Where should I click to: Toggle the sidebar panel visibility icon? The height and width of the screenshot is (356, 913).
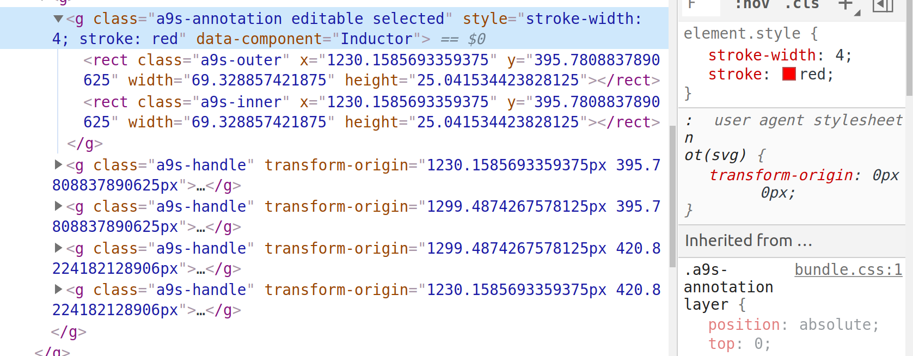coord(882,4)
